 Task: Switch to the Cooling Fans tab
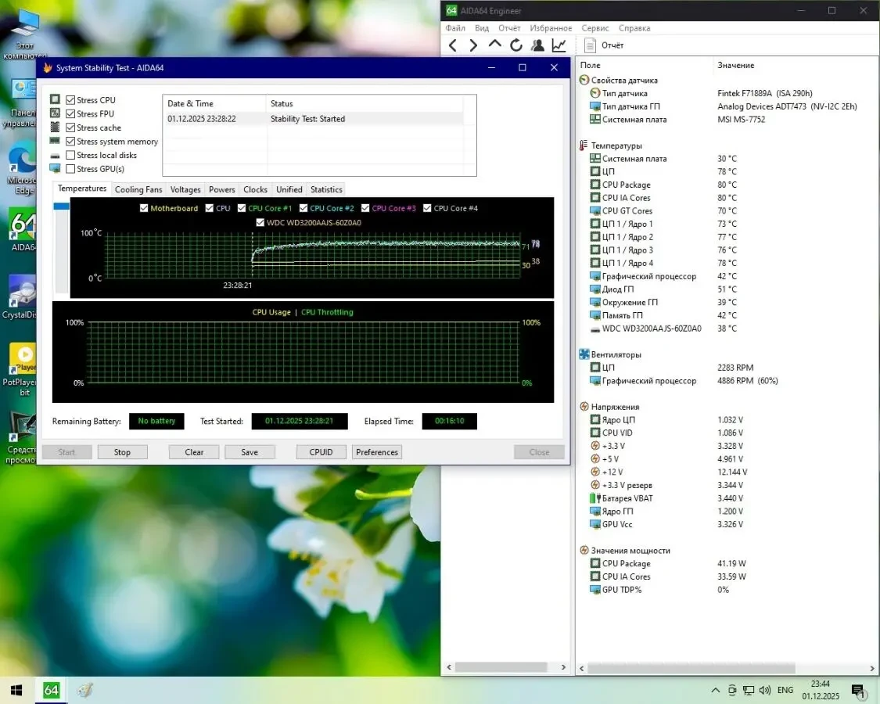138,189
